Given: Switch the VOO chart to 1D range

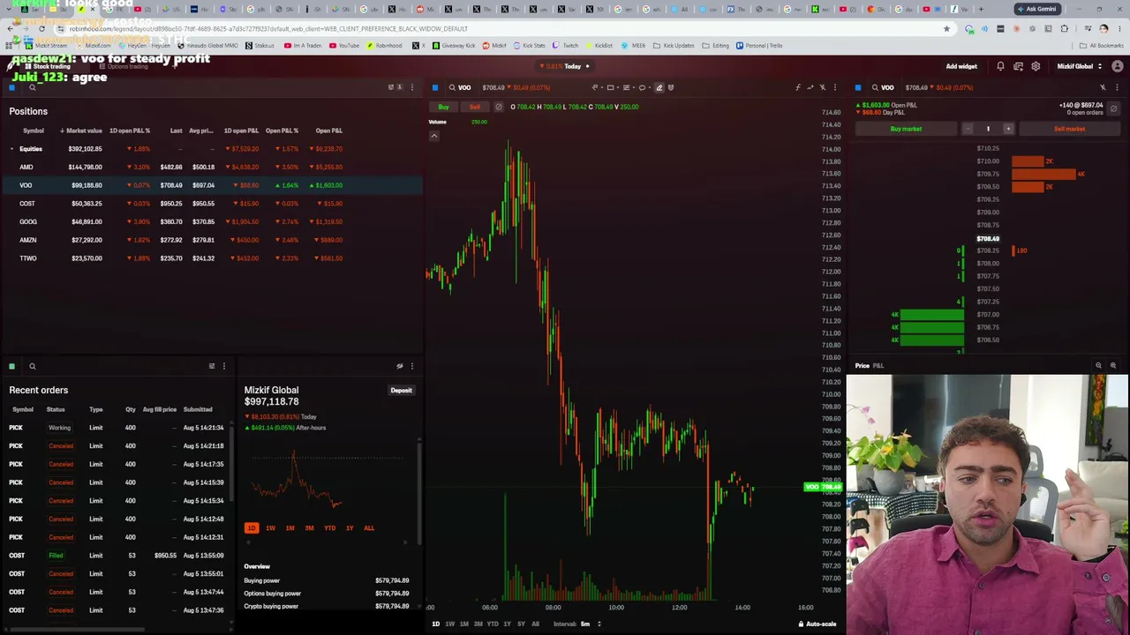Looking at the screenshot, I should tap(435, 624).
